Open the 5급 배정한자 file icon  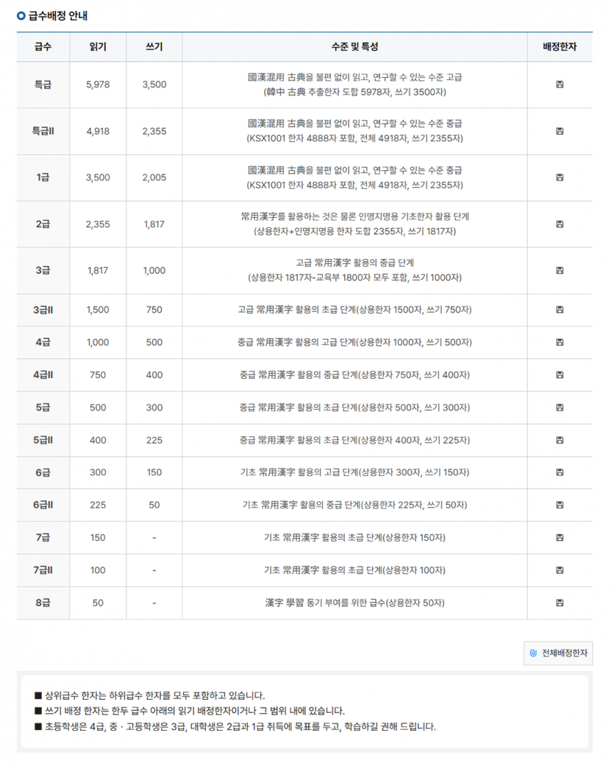(x=560, y=408)
